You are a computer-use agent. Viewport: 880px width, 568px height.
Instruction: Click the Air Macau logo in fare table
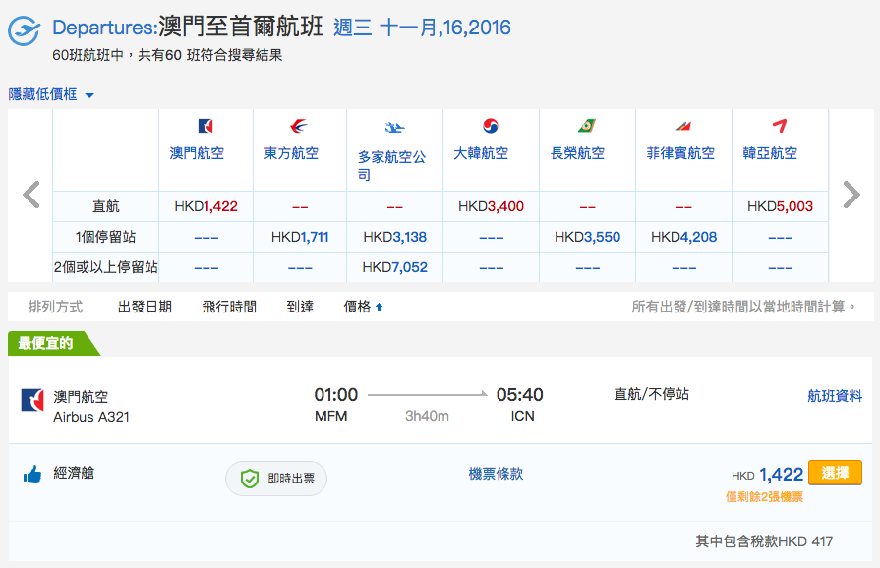click(x=205, y=126)
